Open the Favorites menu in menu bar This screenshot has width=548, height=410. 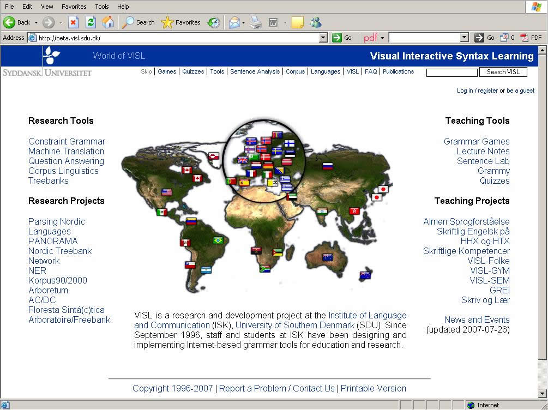point(74,7)
